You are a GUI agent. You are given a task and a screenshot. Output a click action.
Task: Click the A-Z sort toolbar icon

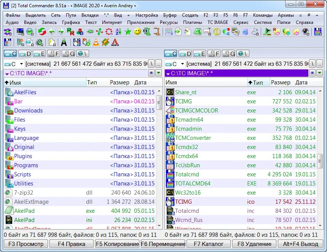tap(118, 32)
